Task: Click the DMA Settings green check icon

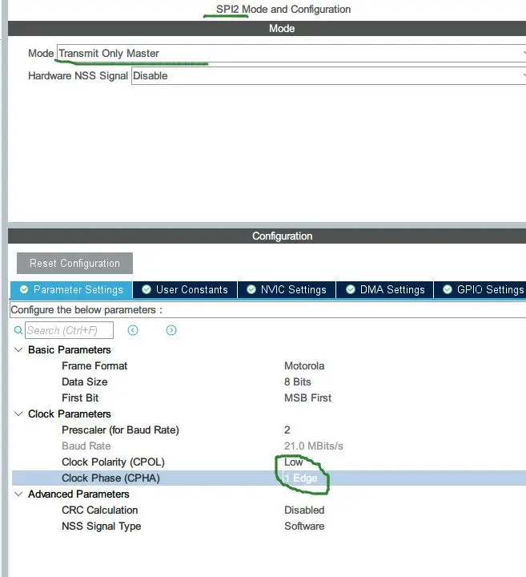Action: tap(350, 289)
